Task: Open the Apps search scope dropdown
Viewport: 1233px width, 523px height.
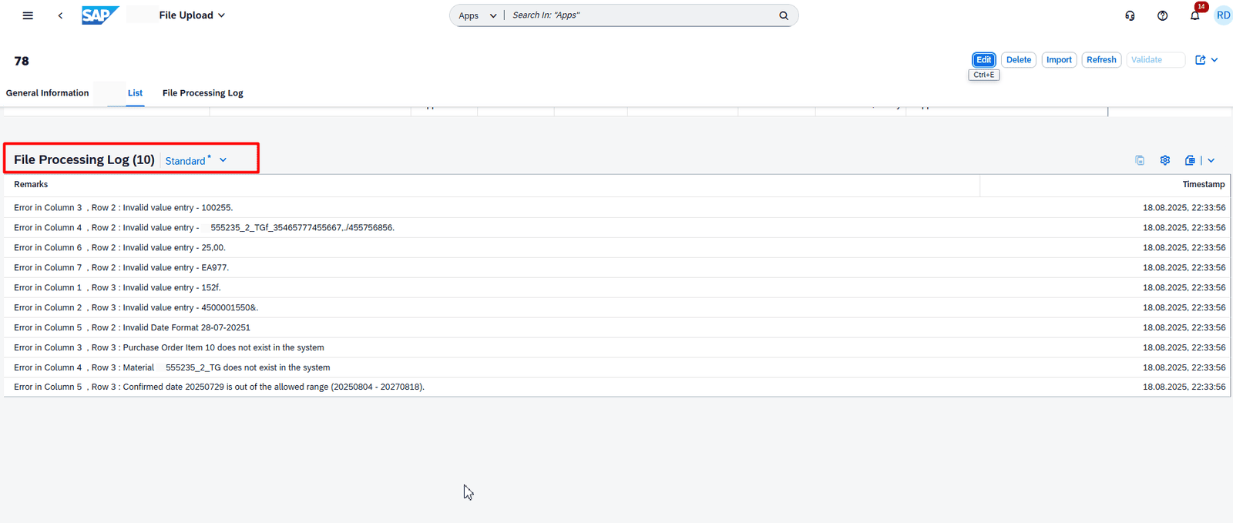Action: (x=477, y=15)
